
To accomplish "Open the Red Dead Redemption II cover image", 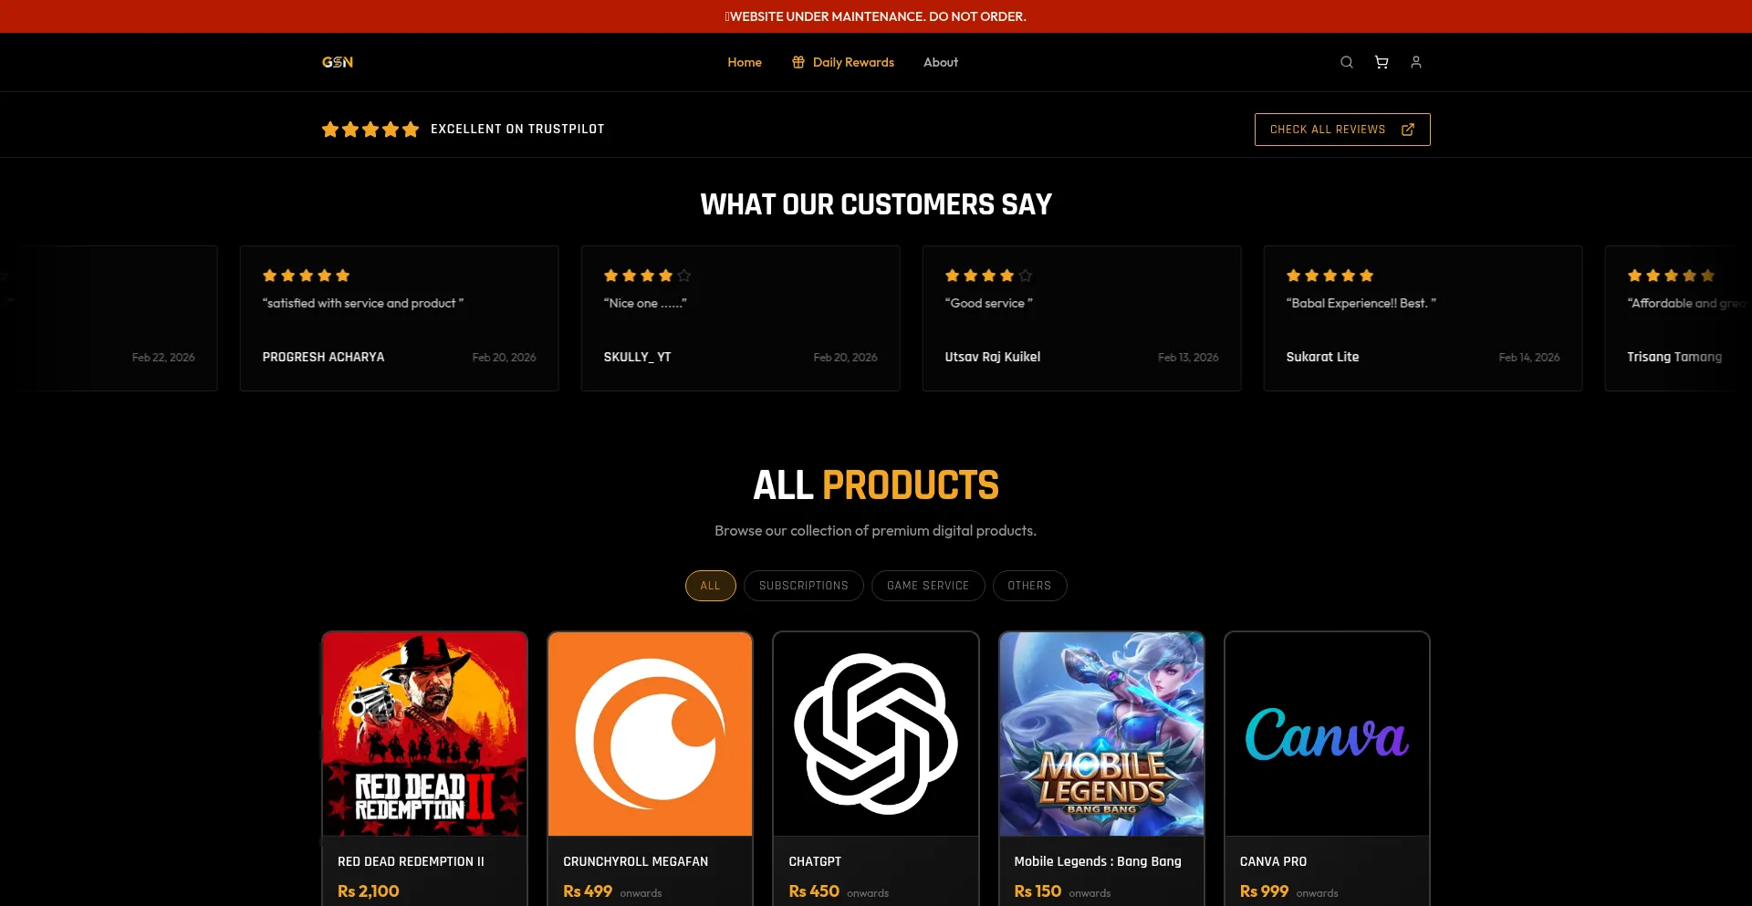I will 424,734.
